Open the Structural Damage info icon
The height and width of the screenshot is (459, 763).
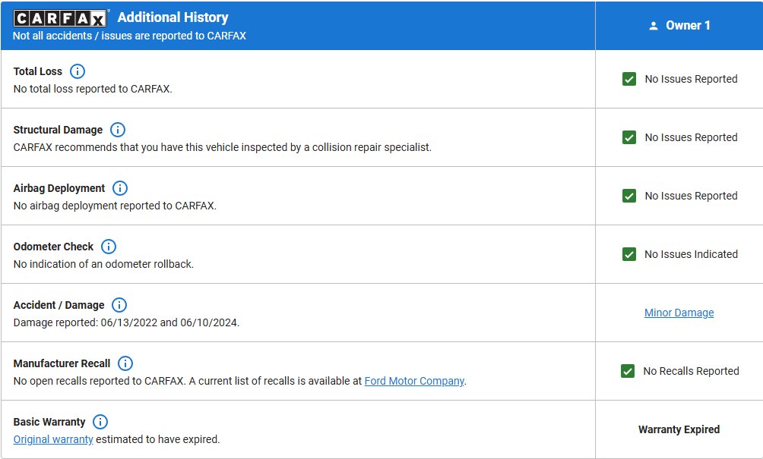118,130
